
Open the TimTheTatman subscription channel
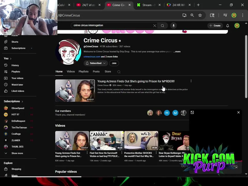point(19,127)
